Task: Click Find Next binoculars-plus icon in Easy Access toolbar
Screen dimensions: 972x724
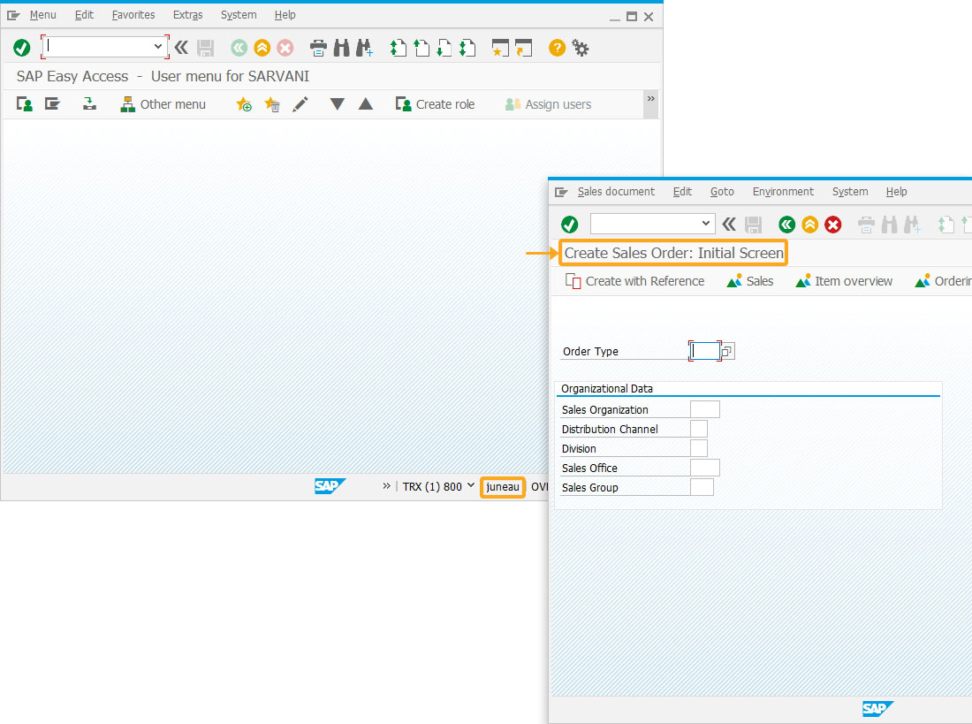Action: pos(364,48)
